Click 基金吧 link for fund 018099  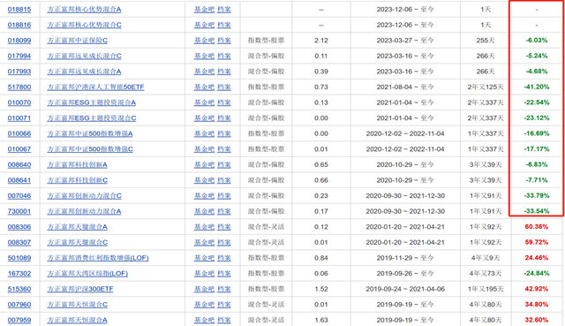(204, 41)
